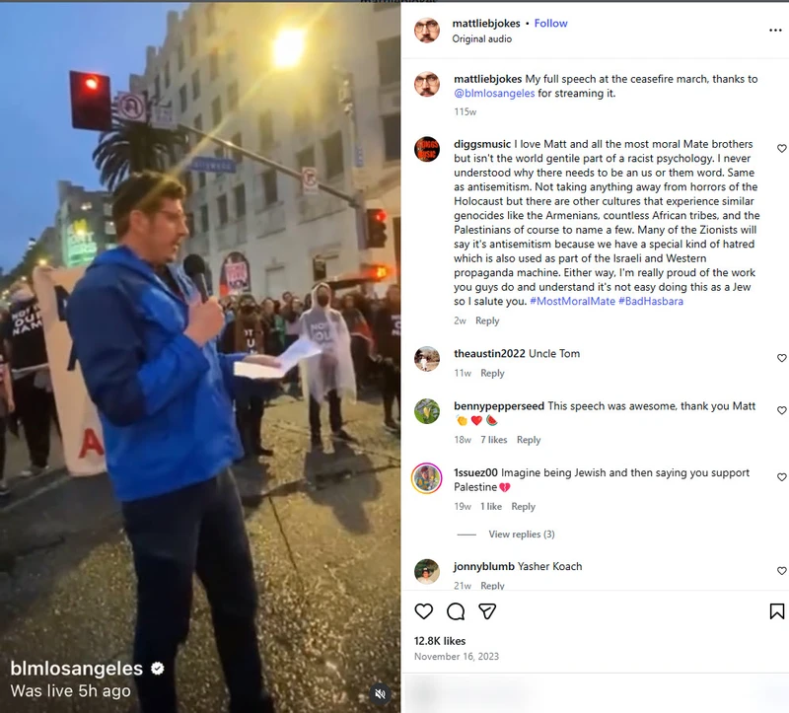Open the #MostMoralMate hashtag
Screen dimensions: 789x713
tap(572, 301)
